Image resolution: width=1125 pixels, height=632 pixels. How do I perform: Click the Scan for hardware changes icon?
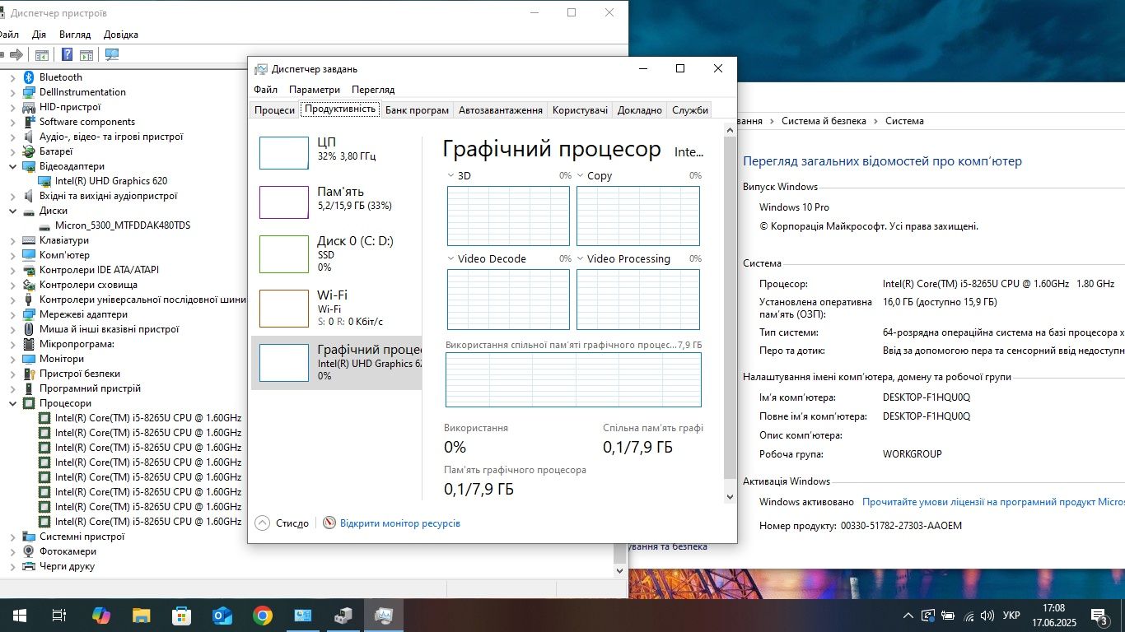point(112,55)
